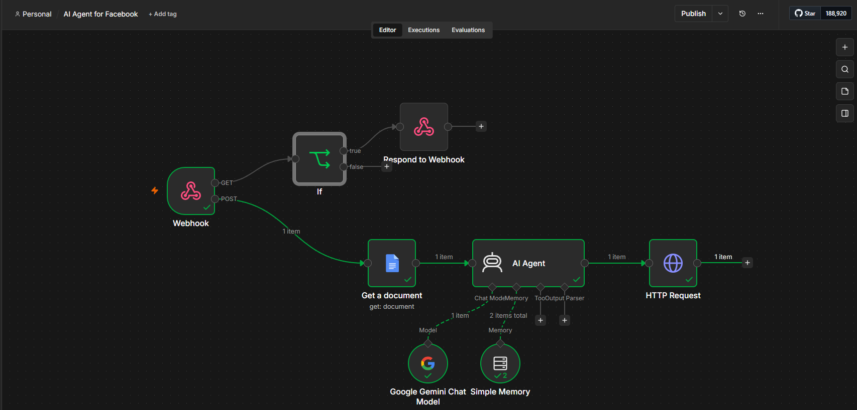This screenshot has width=857, height=410.
Task: Add node after HTTP Request output
Action: click(747, 263)
